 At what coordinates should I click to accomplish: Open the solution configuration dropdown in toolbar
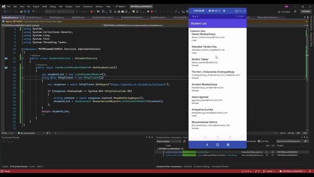click(x=50, y=12)
